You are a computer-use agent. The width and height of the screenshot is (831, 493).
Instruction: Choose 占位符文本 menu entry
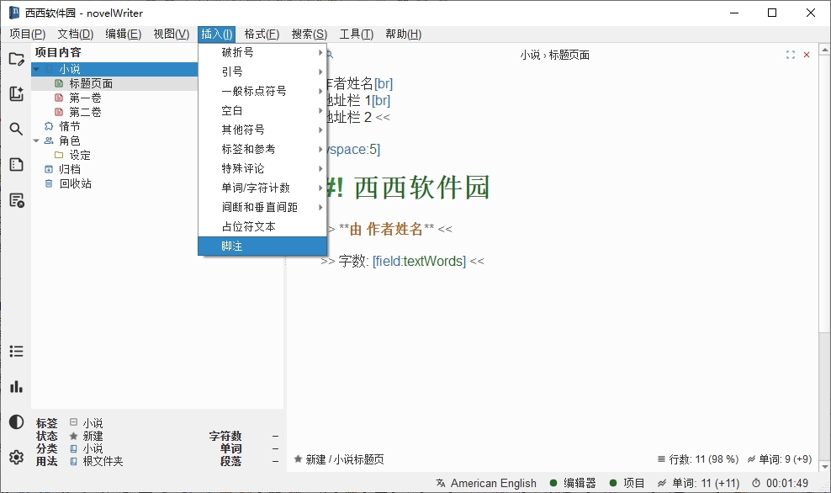coord(262,227)
